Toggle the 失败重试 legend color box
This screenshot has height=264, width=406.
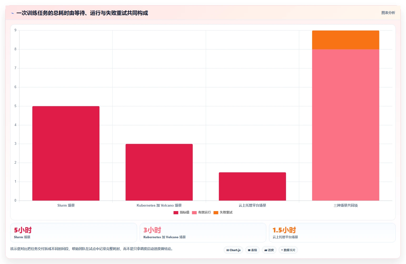click(x=216, y=213)
